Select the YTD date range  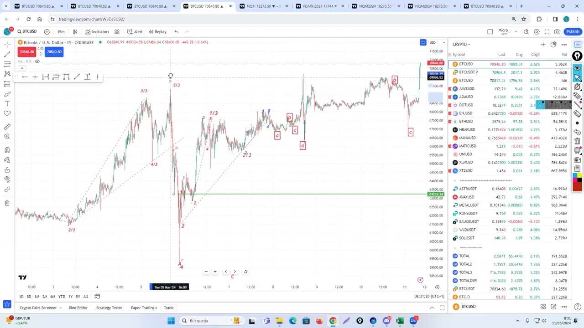point(62,297)
